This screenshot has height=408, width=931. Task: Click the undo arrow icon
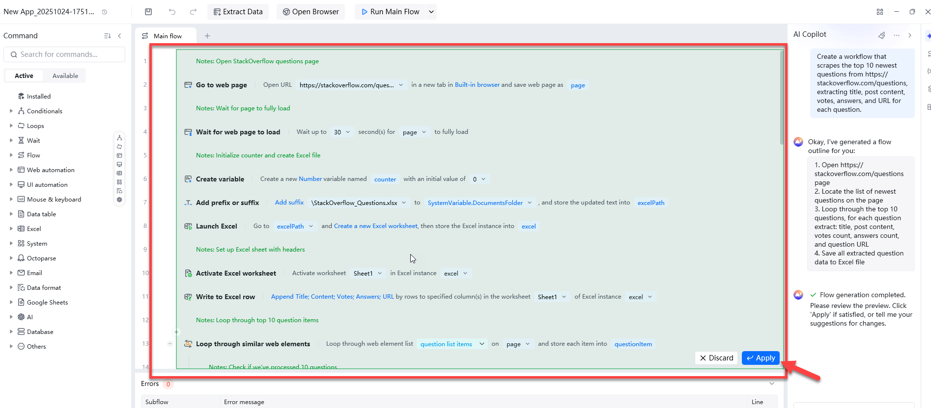tap(172, 12)
